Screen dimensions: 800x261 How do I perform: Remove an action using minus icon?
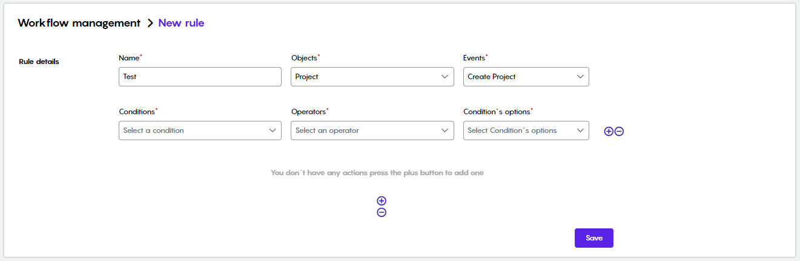click(382, 212)
